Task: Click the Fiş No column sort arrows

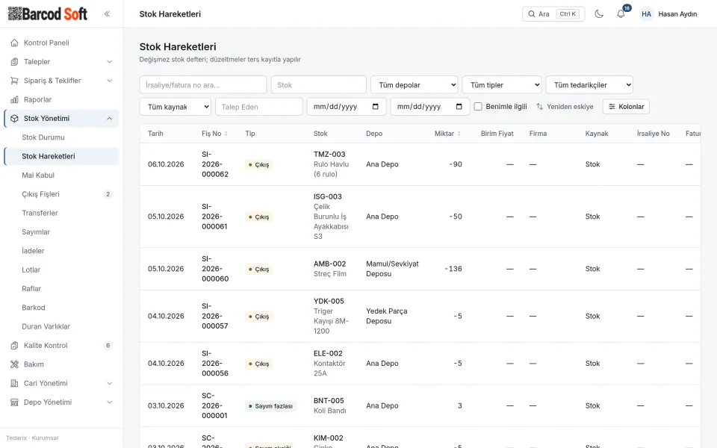Action: [226, 134]
